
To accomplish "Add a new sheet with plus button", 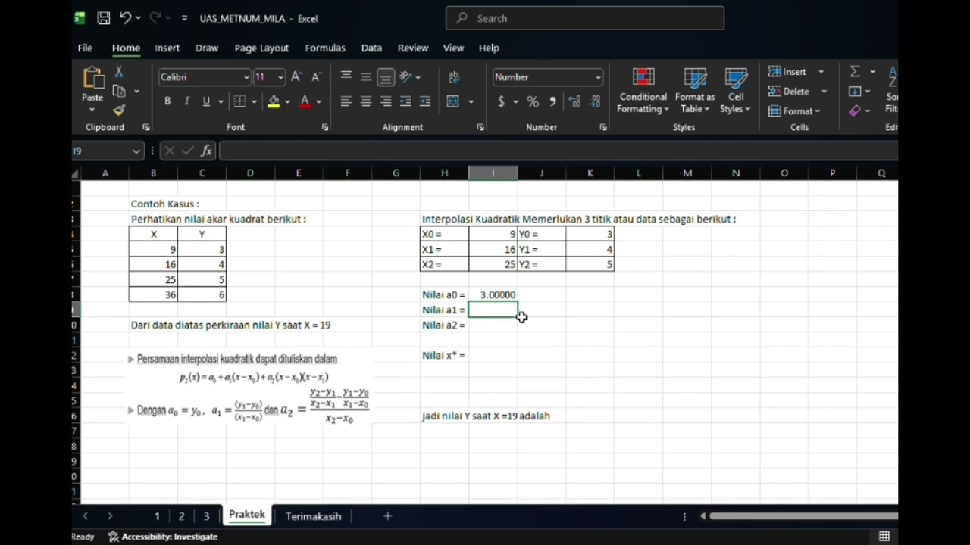I will [x=387, y=516].
